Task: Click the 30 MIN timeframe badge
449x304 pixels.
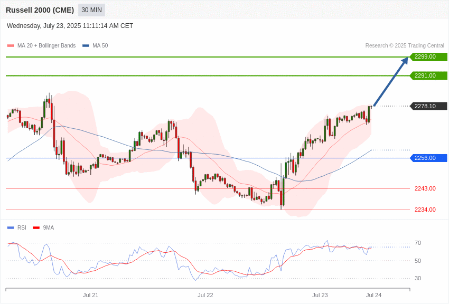Action: pyautogui.click(x=91, y=10)
